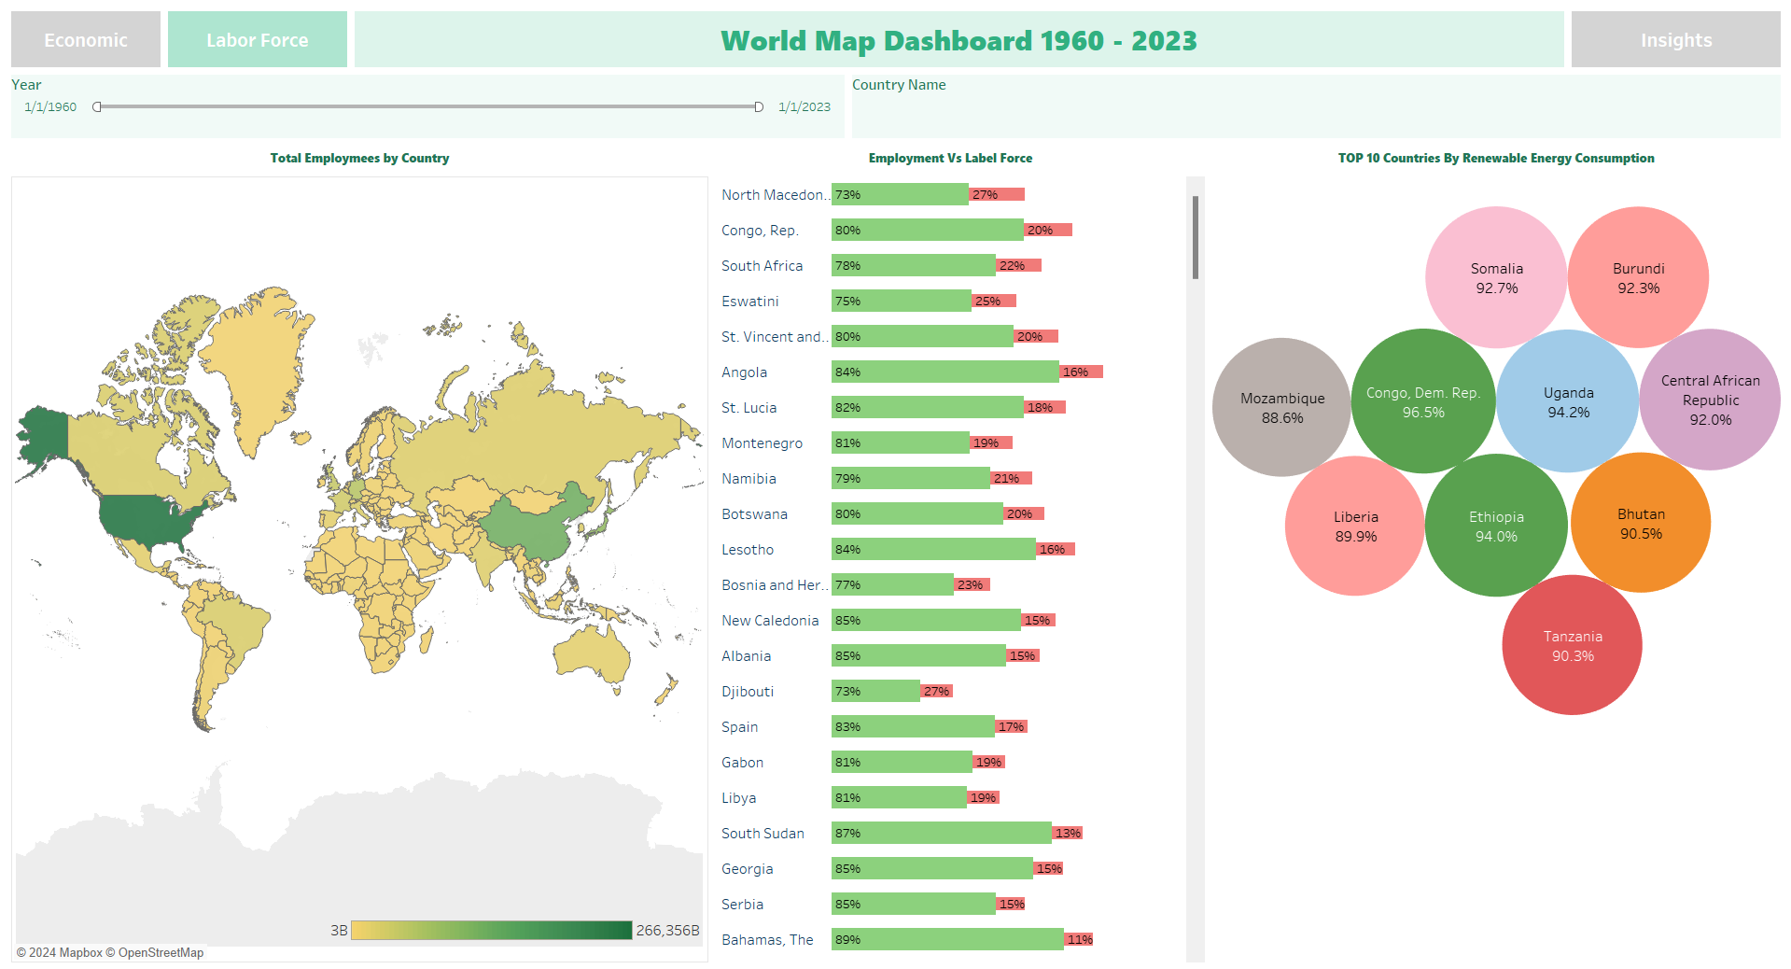Image resolution: width=1791 pixels, height=969 pixels.
Task: Select the Somalia bubble
Action: pos(1495,277)
